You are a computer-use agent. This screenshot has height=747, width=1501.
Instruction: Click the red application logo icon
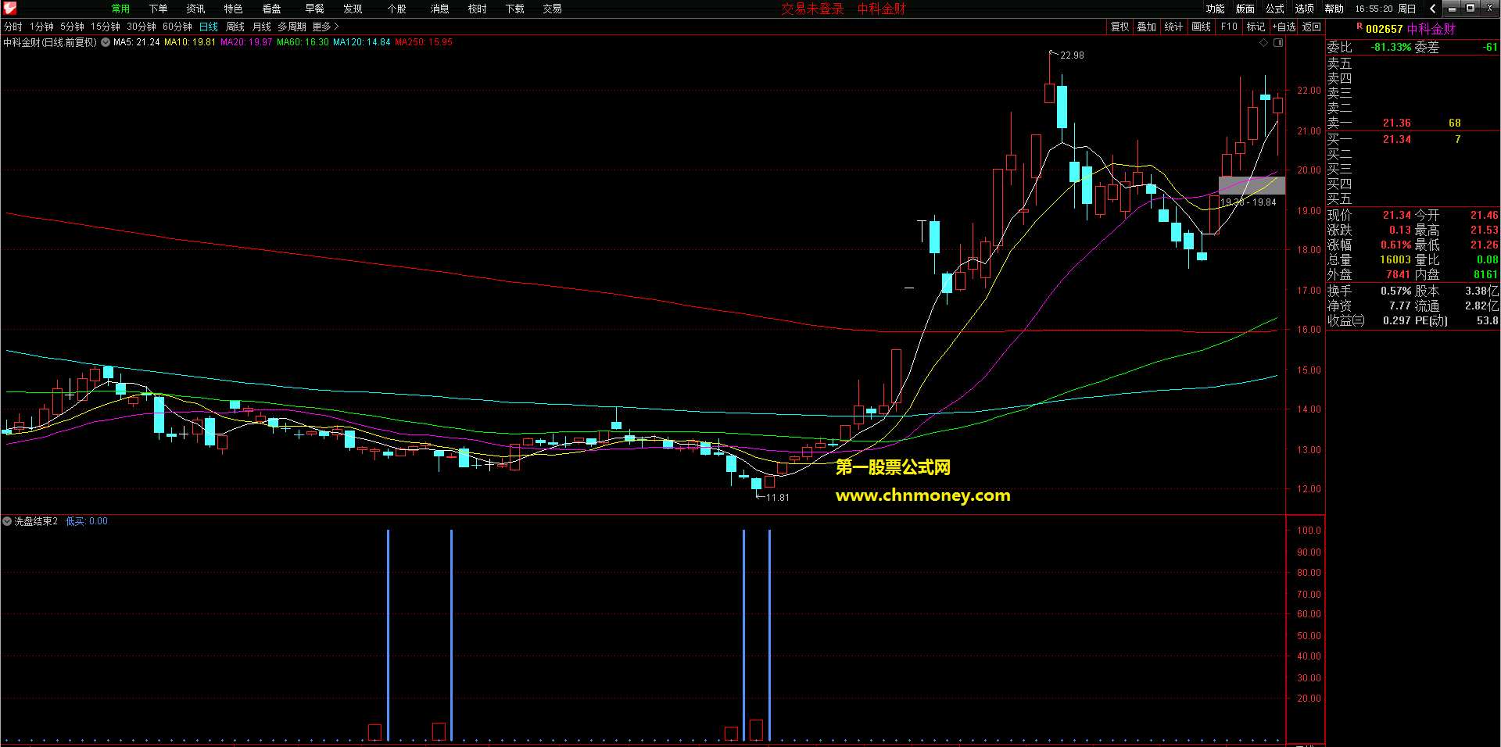9,9
